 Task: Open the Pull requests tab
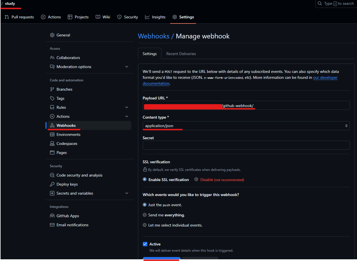pyautogui.click(x=19, y=17)
